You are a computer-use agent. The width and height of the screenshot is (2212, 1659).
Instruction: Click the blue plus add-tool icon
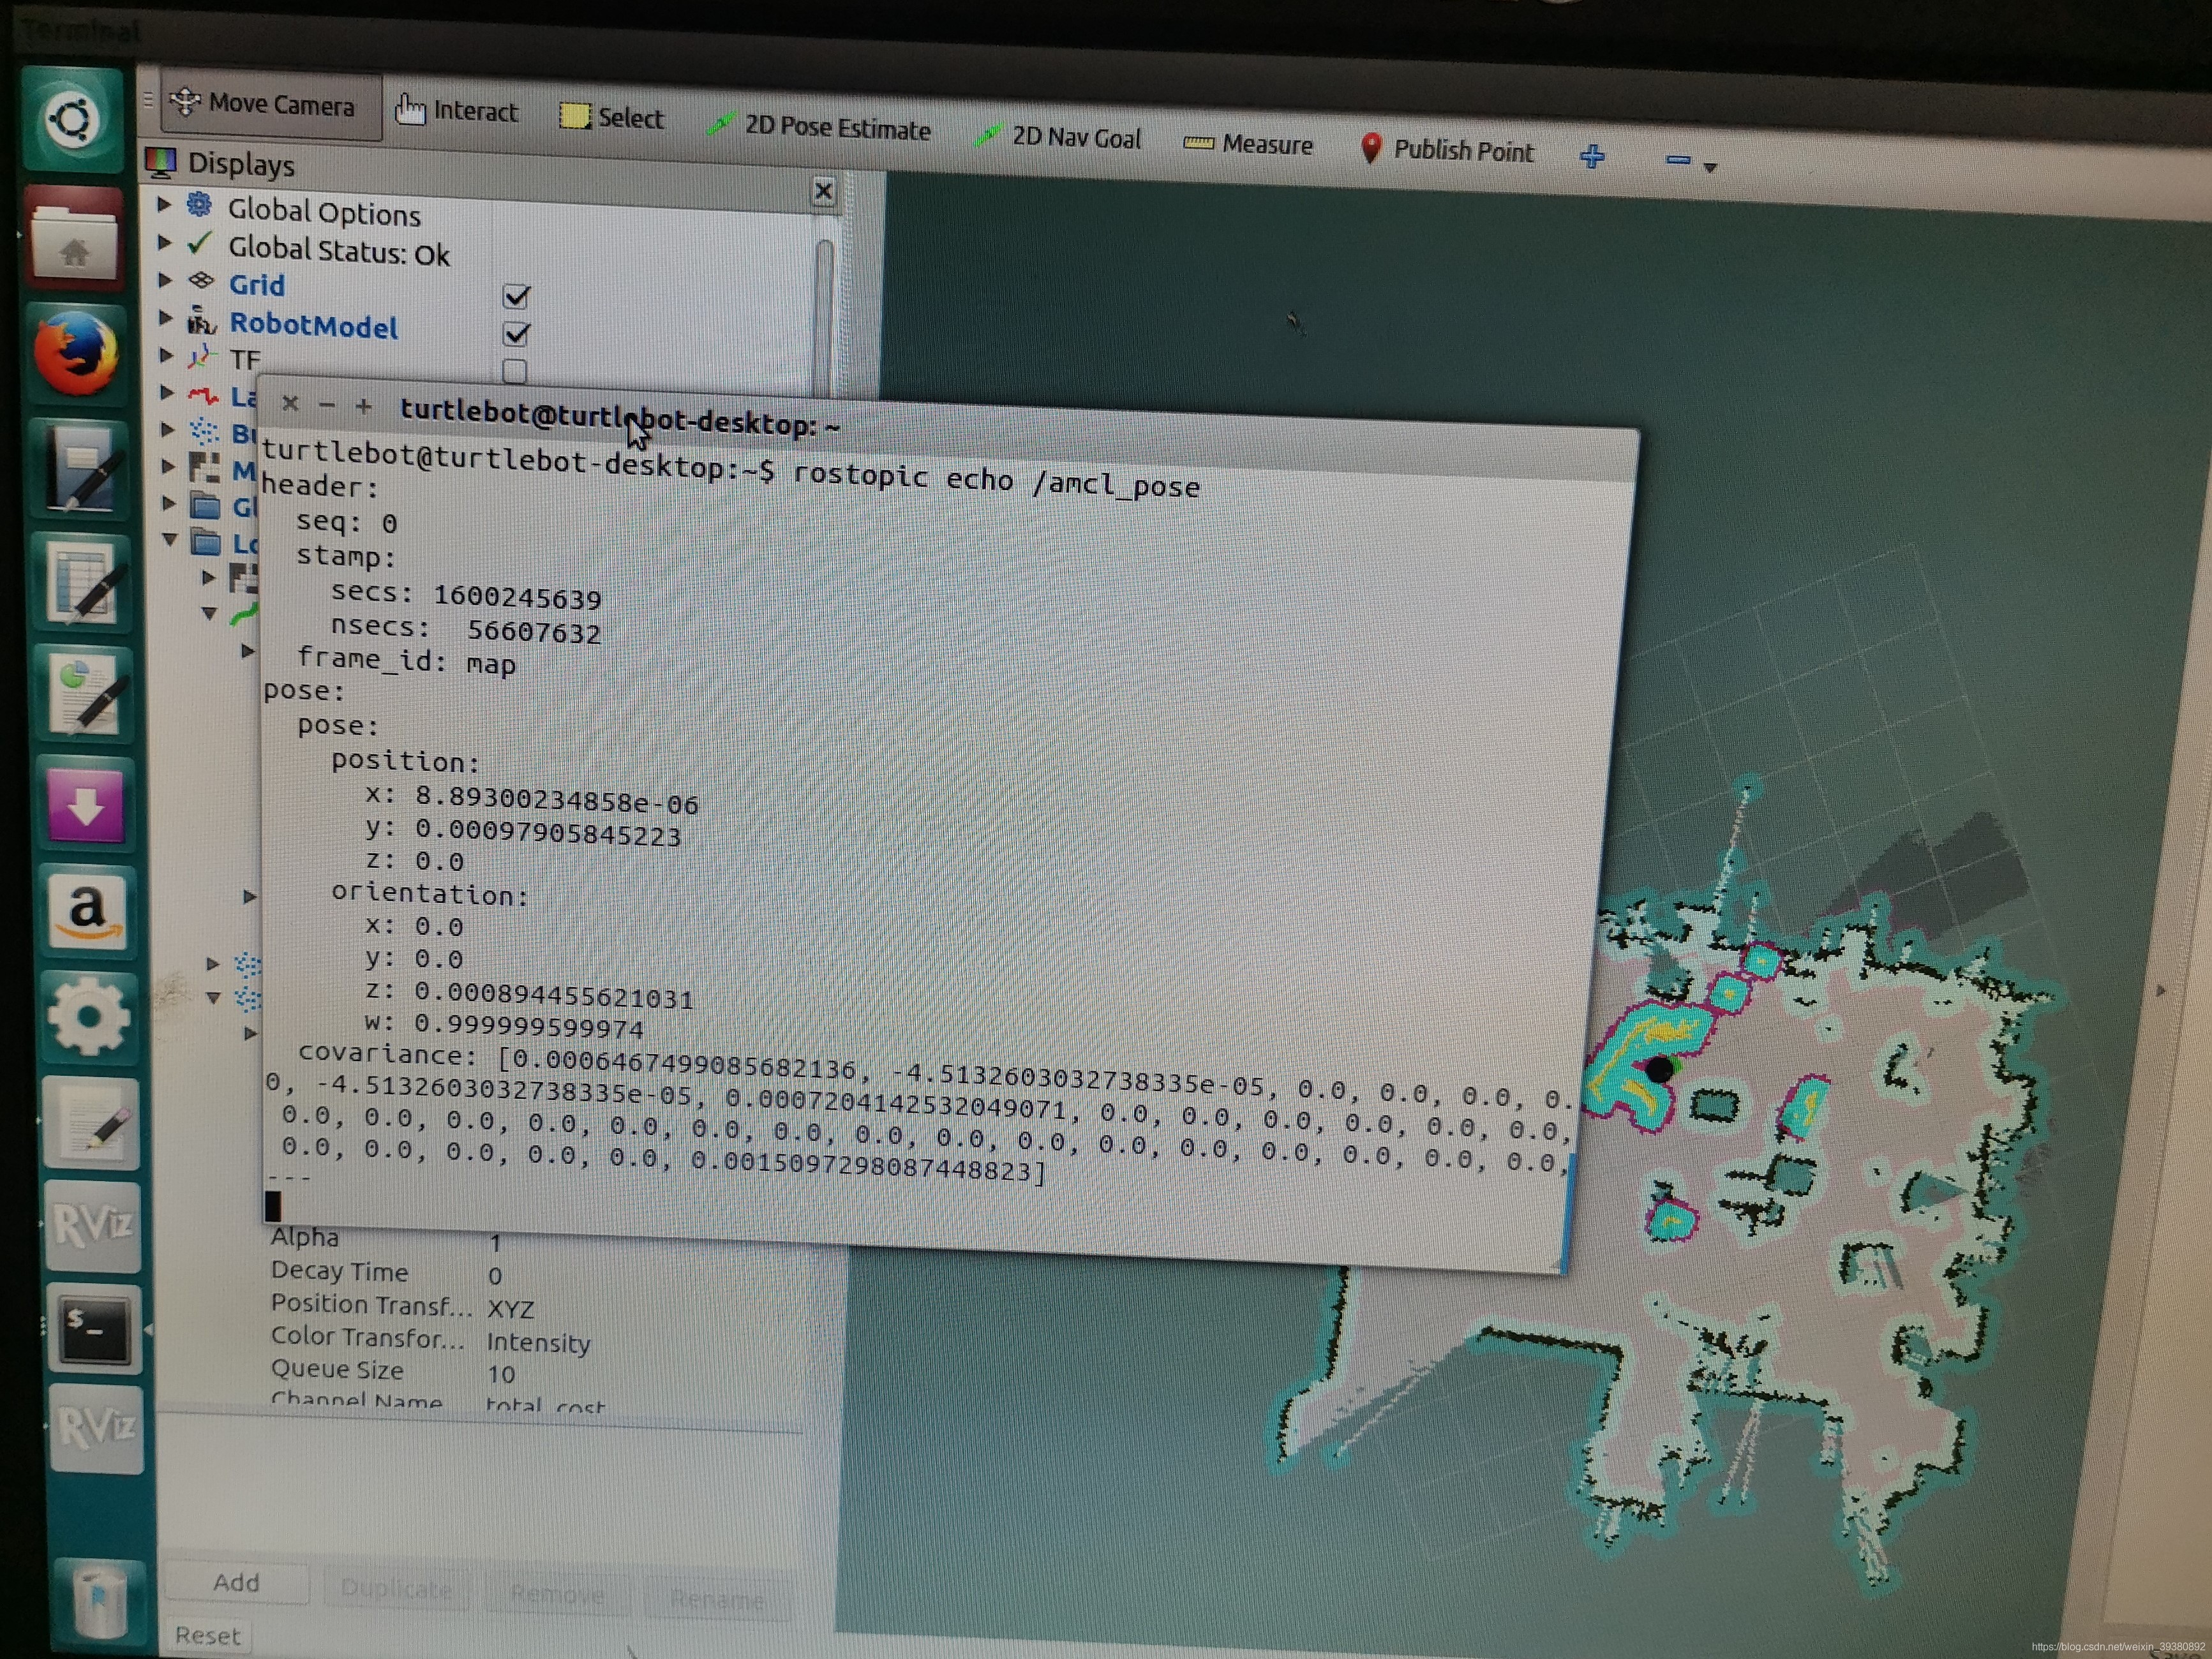[x=1592, y=156]
